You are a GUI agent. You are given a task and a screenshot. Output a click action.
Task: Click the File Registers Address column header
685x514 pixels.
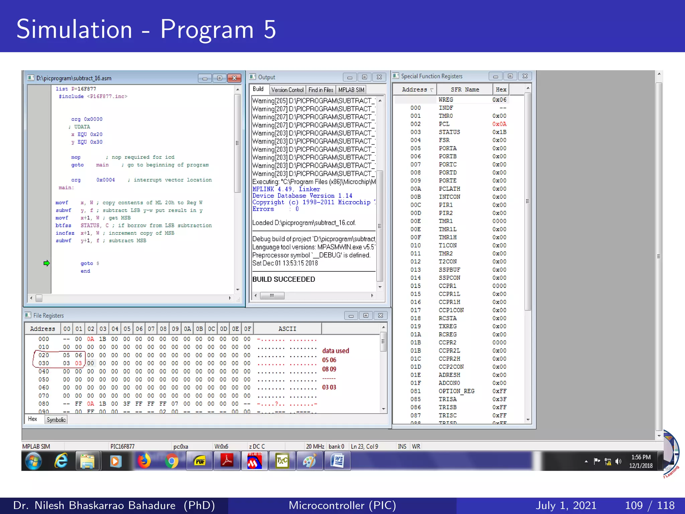tap(42, 329)
